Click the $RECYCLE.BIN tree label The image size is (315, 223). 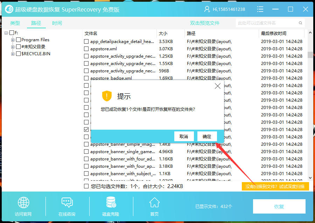36,54
